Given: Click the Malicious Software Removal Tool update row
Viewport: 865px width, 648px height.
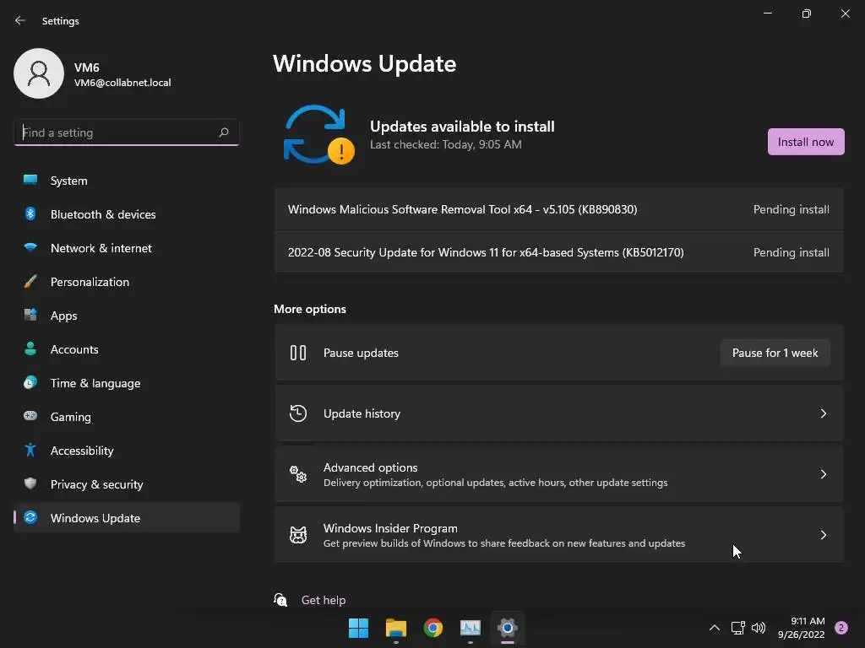Looking at the screenshot, I should point(559,209).
